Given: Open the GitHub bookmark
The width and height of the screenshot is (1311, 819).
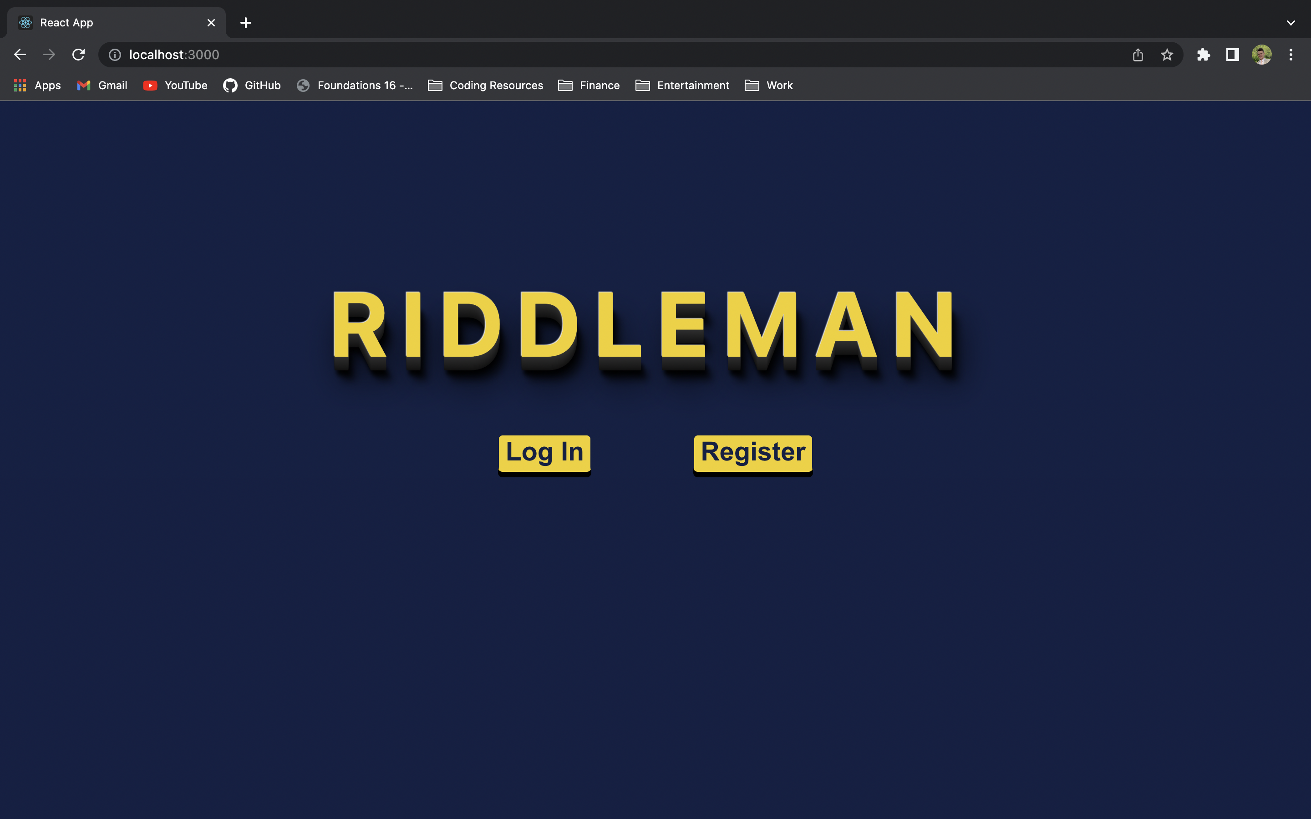Looking at the screenshot, I should 252,86.
